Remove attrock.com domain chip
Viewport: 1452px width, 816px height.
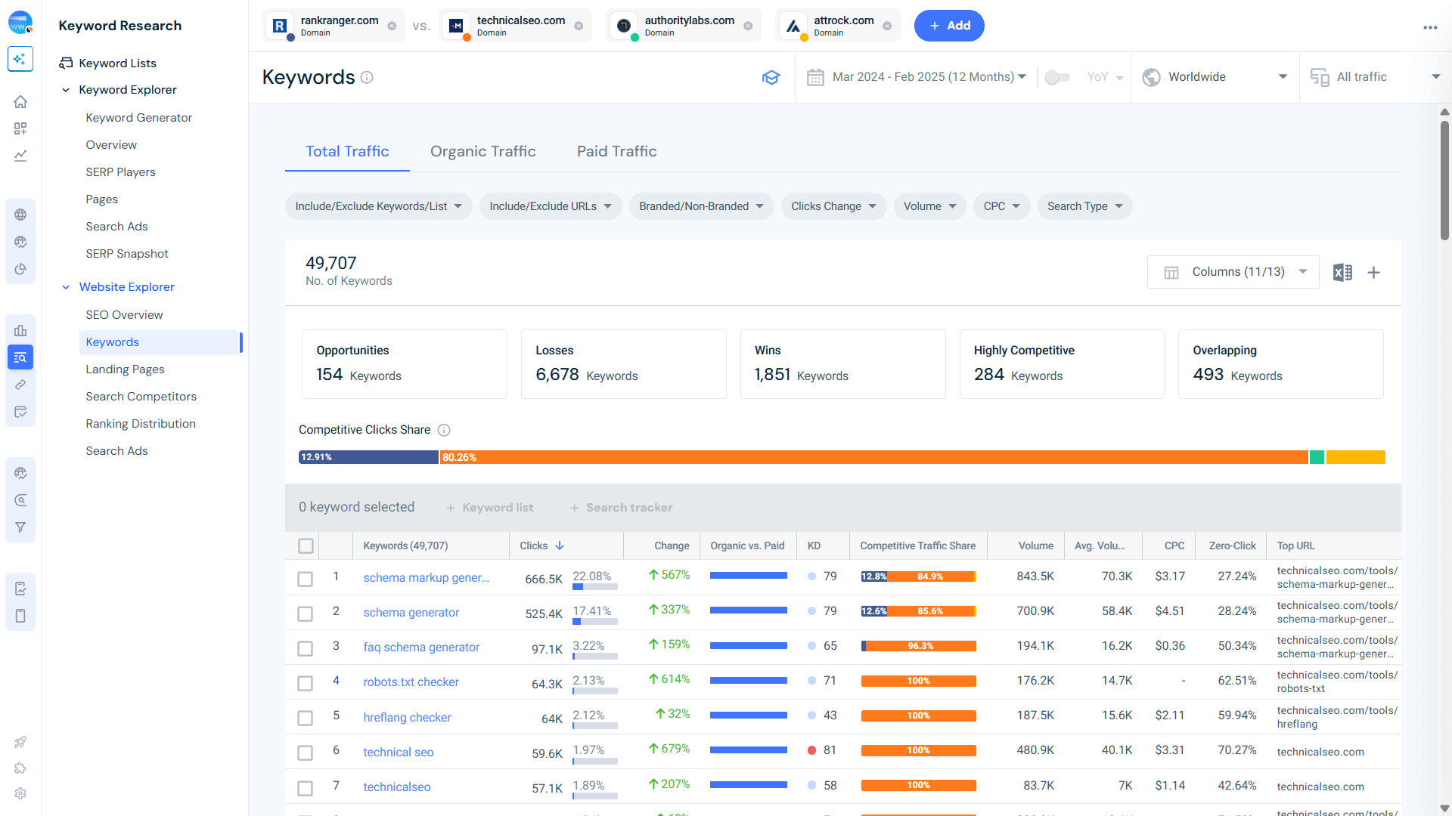pyautogui.click(x=887, y=26)
